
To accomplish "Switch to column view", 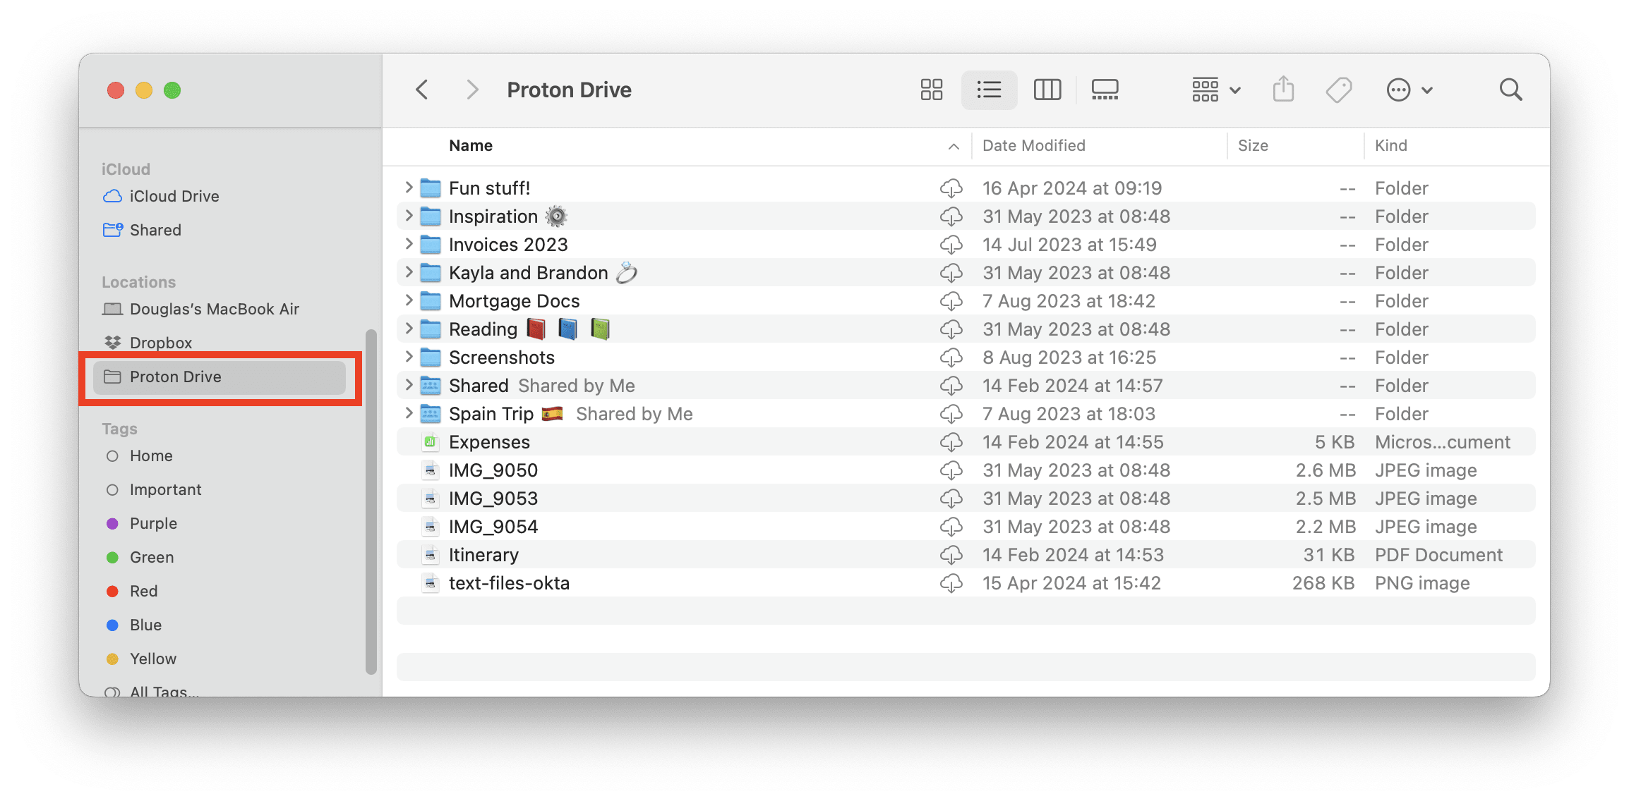I will pyautogui.click(x=1047, y=90).
